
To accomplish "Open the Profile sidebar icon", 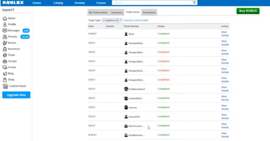I will (x=5, y=24).
